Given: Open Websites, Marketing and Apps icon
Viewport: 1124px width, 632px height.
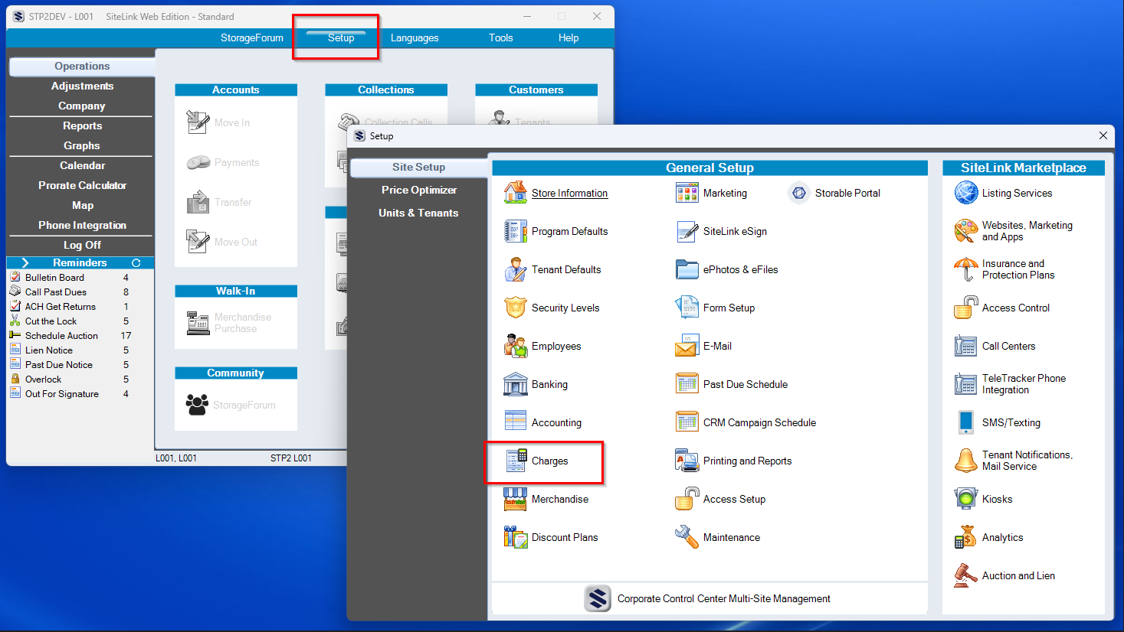Looking at the screenshot, I should (966, 231).
